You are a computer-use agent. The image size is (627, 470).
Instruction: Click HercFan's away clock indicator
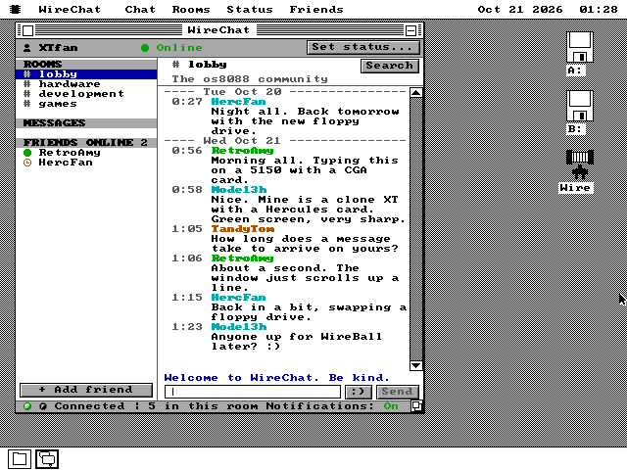27,163
